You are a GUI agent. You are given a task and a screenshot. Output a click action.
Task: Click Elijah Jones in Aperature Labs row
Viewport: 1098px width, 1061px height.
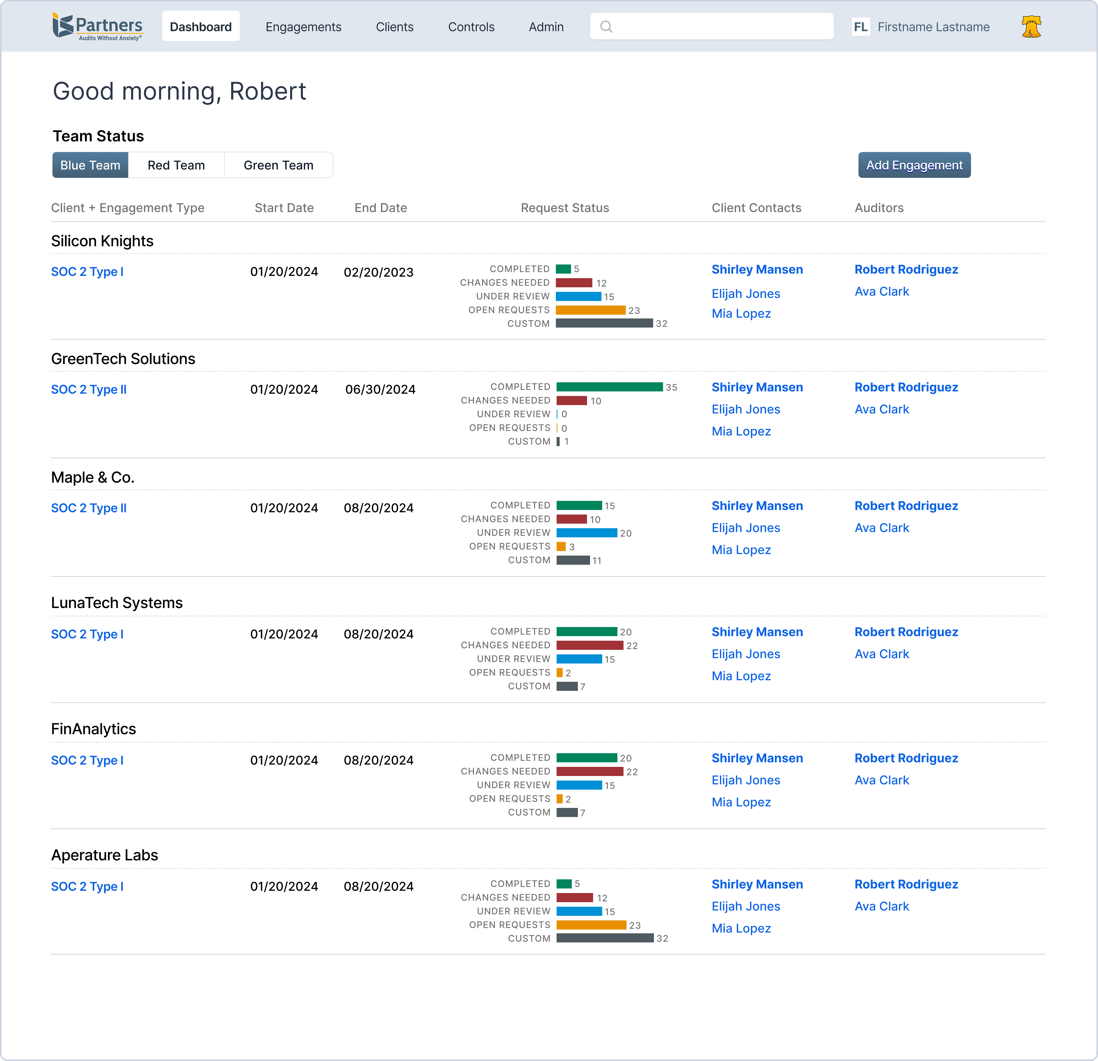click(x=746, y=906)
